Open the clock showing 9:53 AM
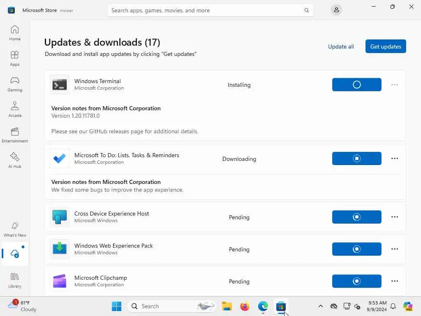421x316 pixels. pos(377,306)
